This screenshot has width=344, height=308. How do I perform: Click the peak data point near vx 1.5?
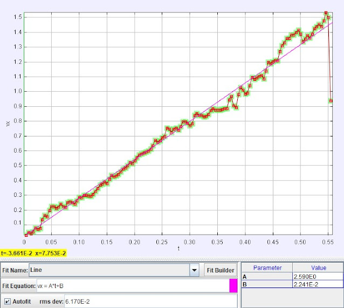coord(326,13)
